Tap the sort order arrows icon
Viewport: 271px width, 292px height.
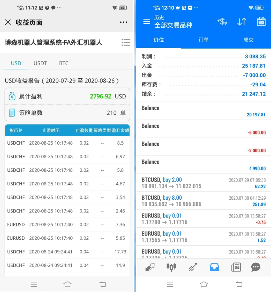241,22
